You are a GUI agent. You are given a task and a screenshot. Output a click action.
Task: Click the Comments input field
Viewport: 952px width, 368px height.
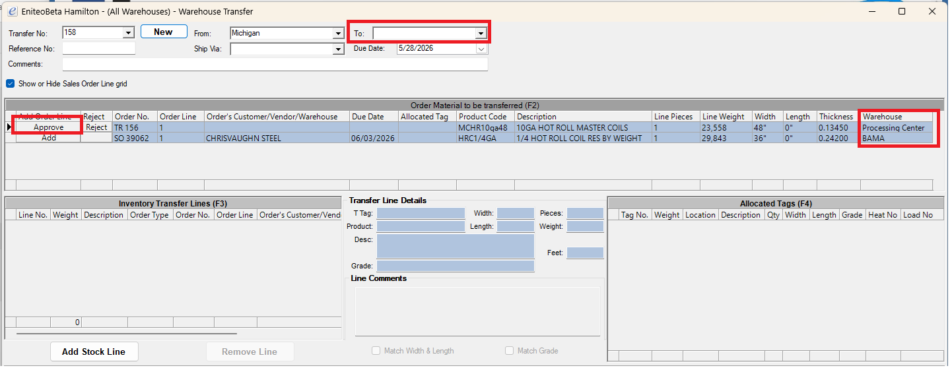(x=275, y=64)
